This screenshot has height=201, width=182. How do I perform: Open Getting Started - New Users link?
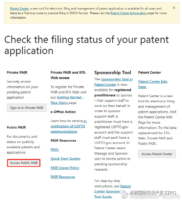[67, 100]
